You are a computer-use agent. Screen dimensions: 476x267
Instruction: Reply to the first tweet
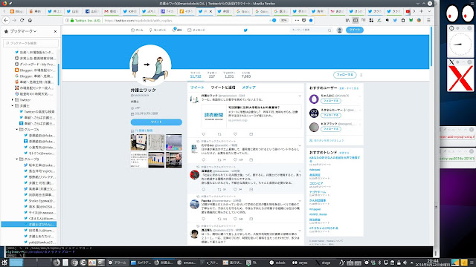tap(203, 134)
